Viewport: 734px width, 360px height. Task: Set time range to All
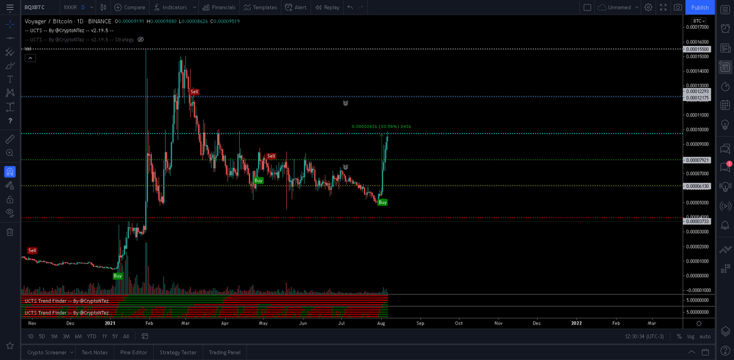pos(126,336)
